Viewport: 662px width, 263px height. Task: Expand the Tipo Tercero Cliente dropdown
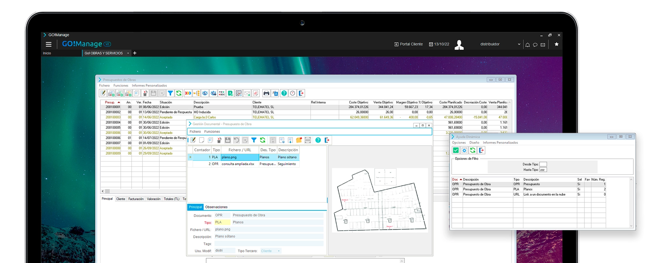279,251
